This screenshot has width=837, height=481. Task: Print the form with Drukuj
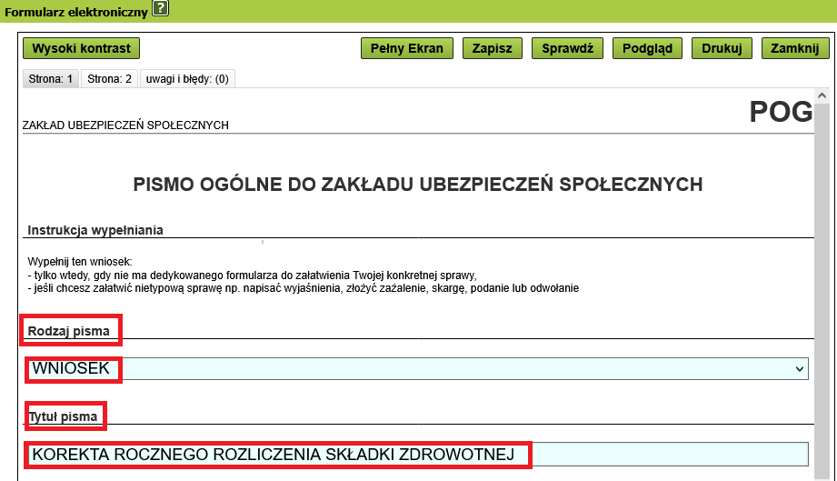722,48
